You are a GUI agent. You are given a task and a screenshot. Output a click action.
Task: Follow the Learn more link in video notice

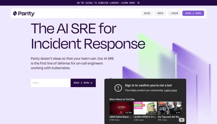(170, 90)
